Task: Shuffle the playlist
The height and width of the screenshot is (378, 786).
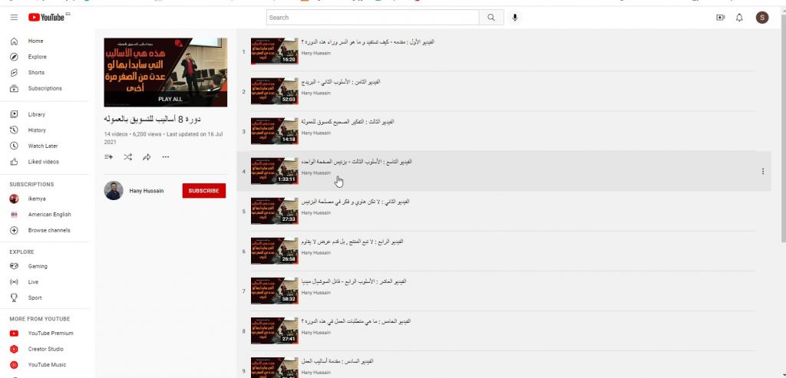Action: [128, 157]
